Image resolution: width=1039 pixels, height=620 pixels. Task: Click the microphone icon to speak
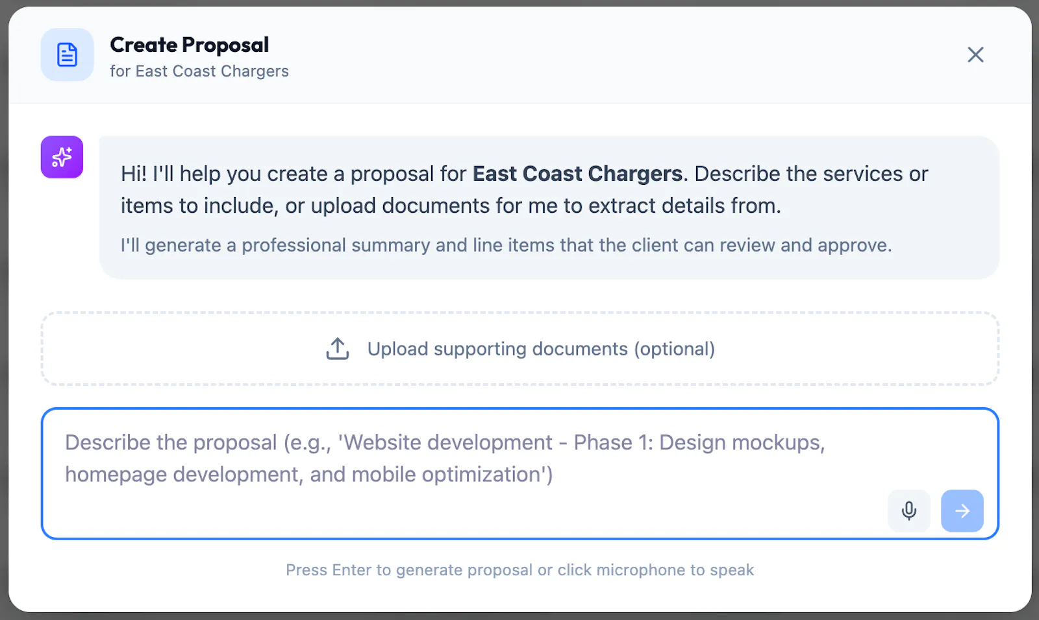coord(908,511)
